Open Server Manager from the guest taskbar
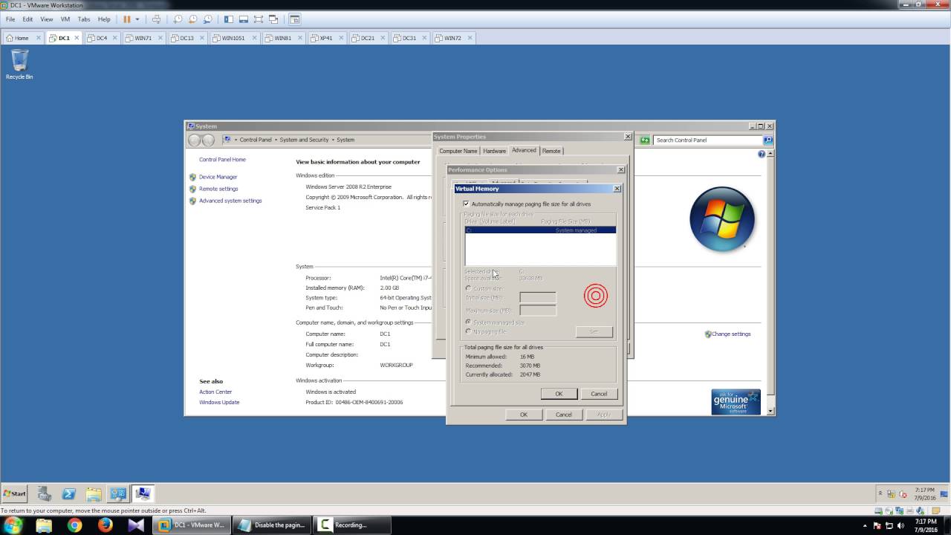Screen dimensions: 951x535 click(x=44, y=493)
